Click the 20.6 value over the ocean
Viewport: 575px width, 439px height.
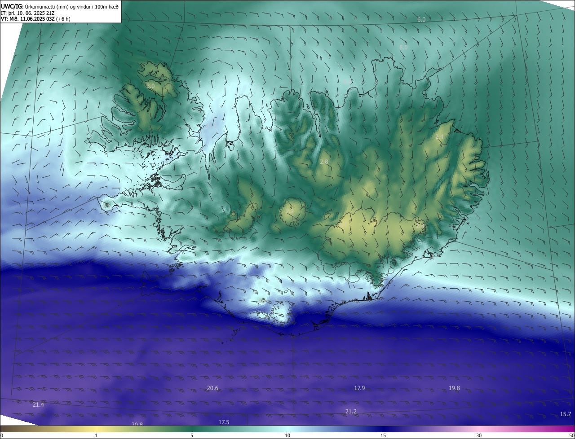click(212, 388)
